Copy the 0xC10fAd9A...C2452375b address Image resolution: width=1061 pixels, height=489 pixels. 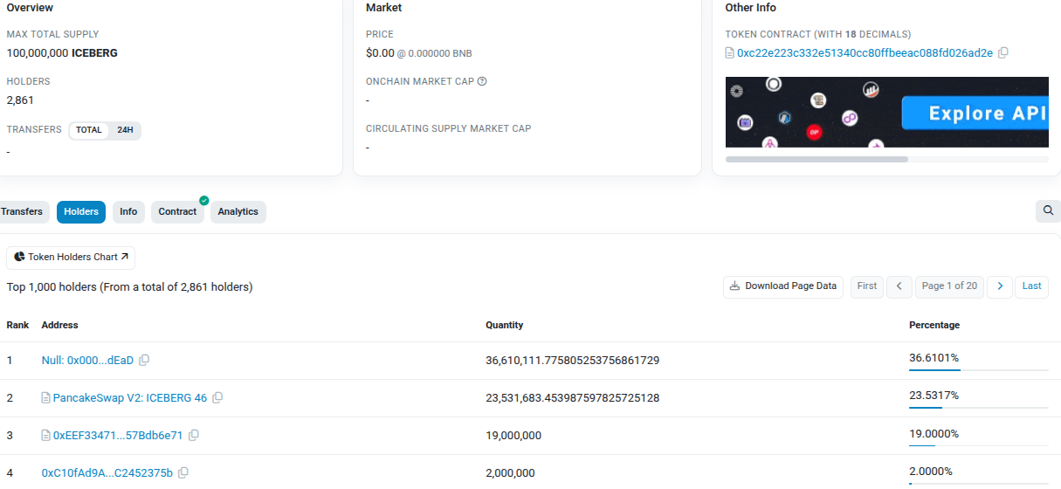click(x=183, y=473)
